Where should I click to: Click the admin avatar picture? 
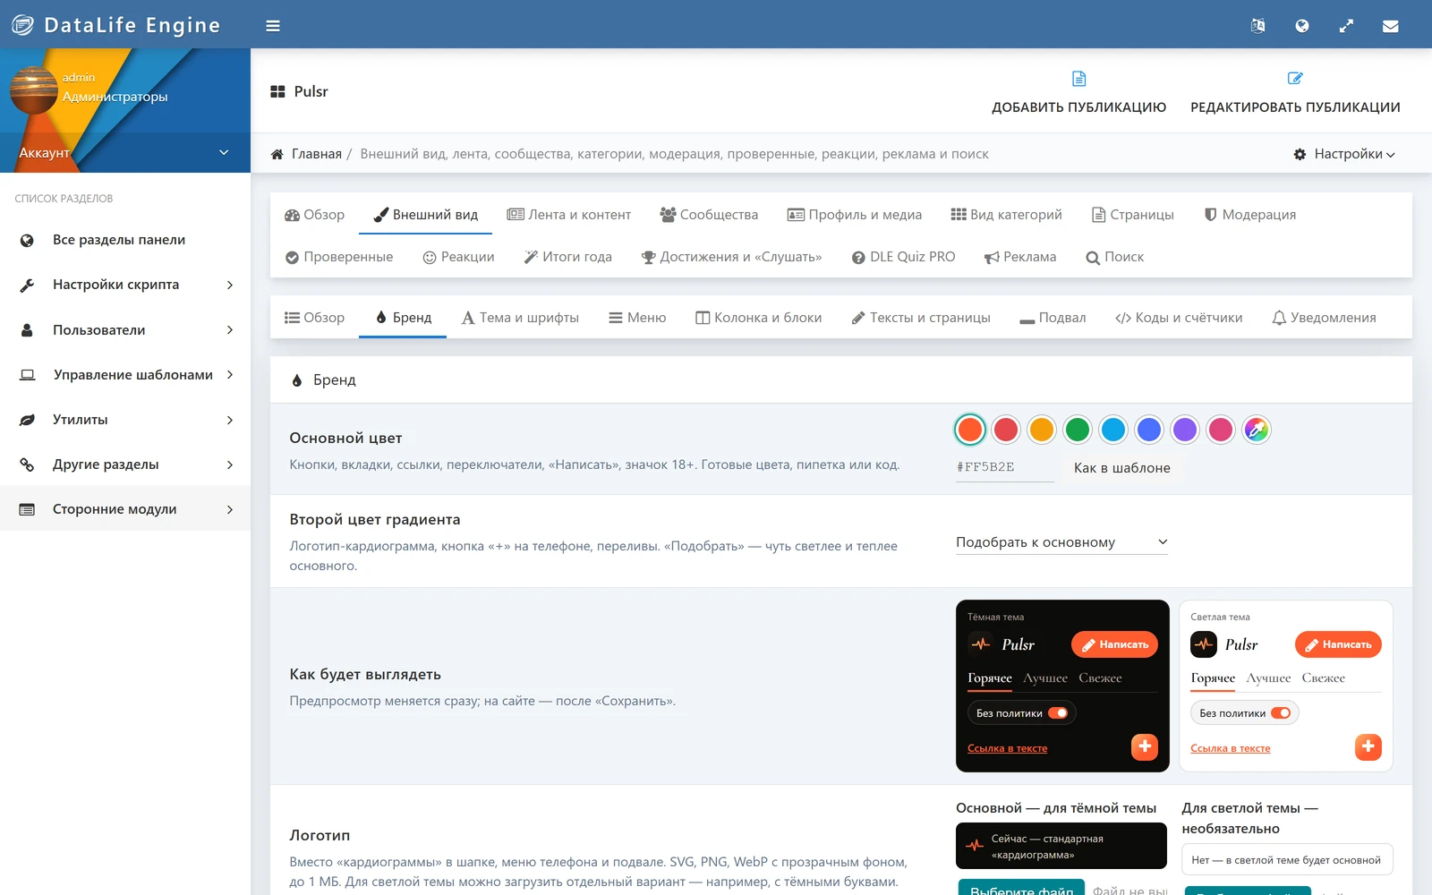pyautogui.click(x=34, y=89)
